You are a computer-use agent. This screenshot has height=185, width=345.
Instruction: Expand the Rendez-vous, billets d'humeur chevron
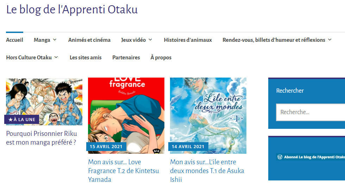[330, 40]
